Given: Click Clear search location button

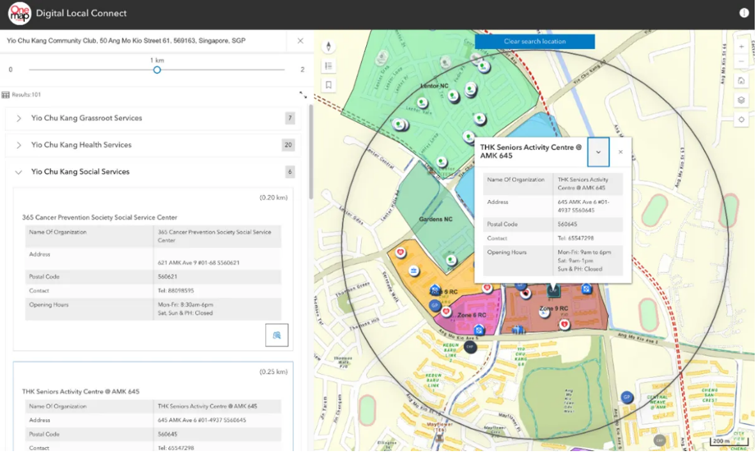Looking at the screenshot, I should pos(535,42).
